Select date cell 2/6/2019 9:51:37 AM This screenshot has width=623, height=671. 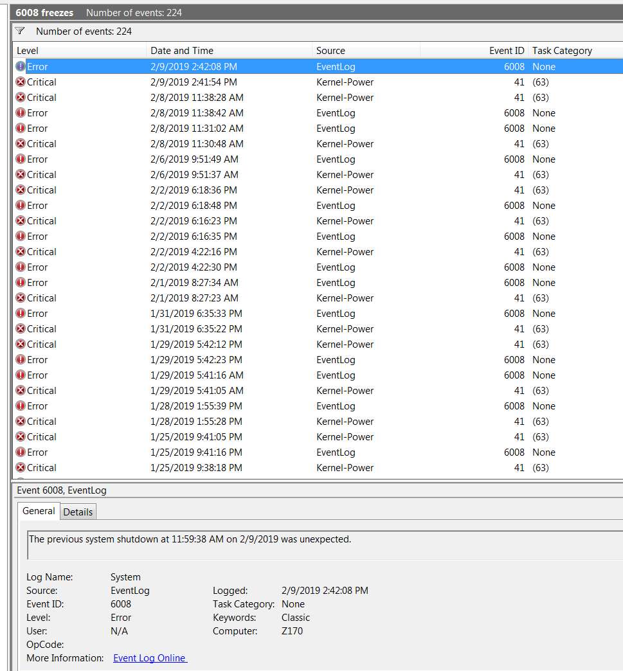[194, 174]
